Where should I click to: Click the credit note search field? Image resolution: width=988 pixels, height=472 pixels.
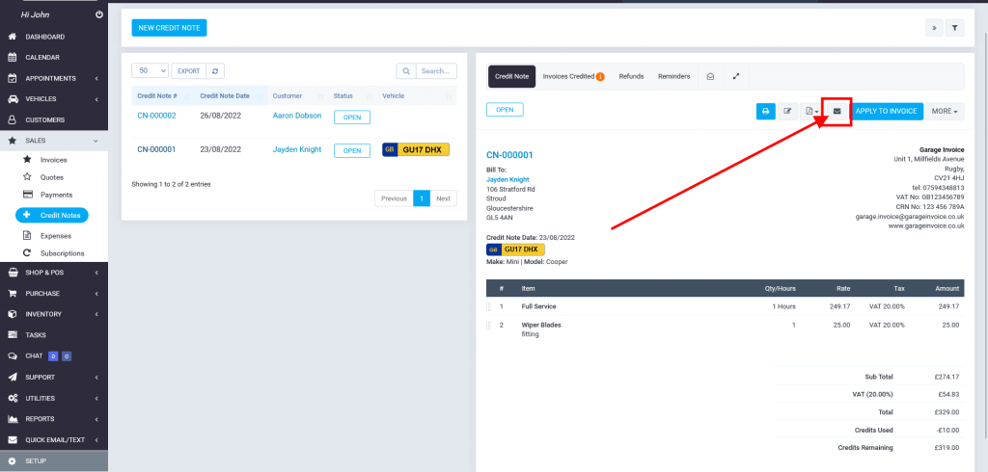[x=436, y=71]
